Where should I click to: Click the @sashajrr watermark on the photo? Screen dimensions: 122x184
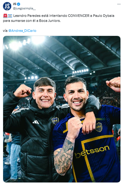point(108,98)
